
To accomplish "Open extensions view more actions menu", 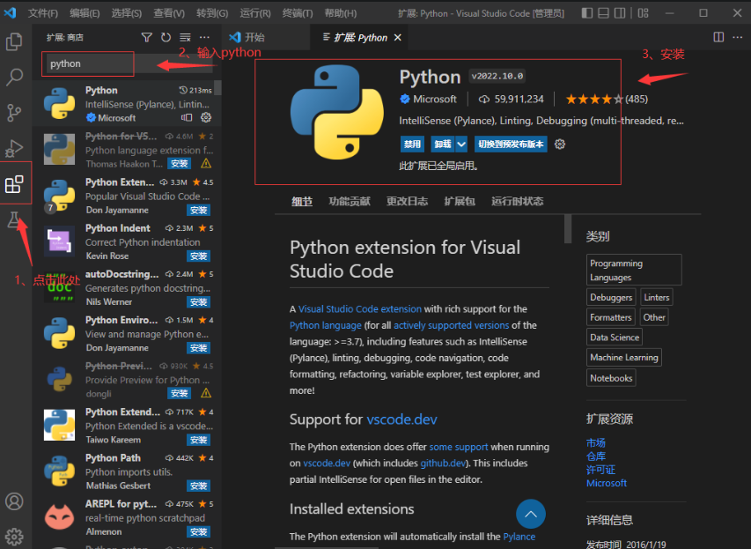I will pyautogui.click(x=204, y=37).
